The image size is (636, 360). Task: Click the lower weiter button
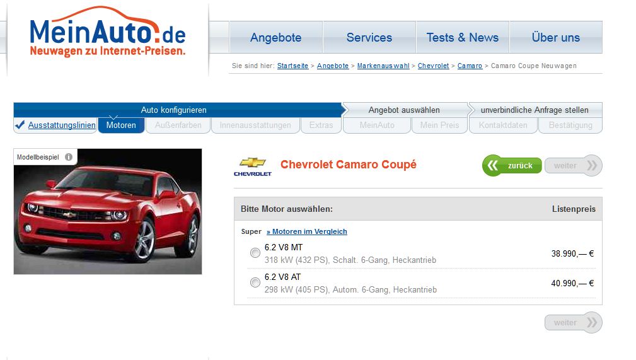[x=573, y=322]
